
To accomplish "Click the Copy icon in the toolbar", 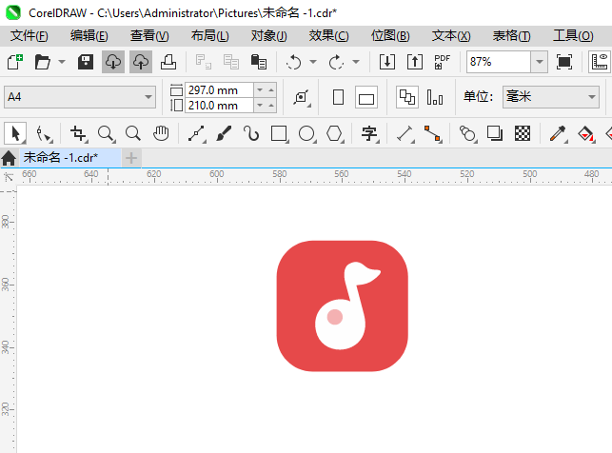I will [231, 62].
